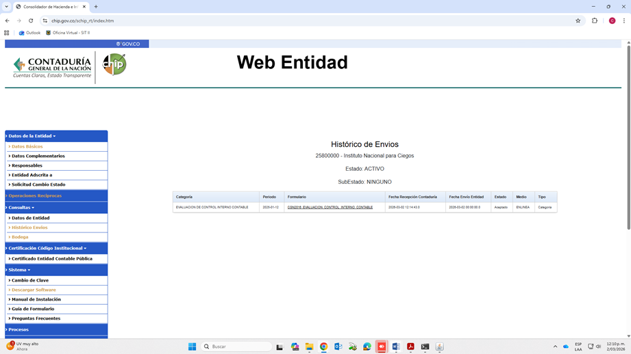Close the Consolidador de Hacienda tab

[x=84, y=6]
